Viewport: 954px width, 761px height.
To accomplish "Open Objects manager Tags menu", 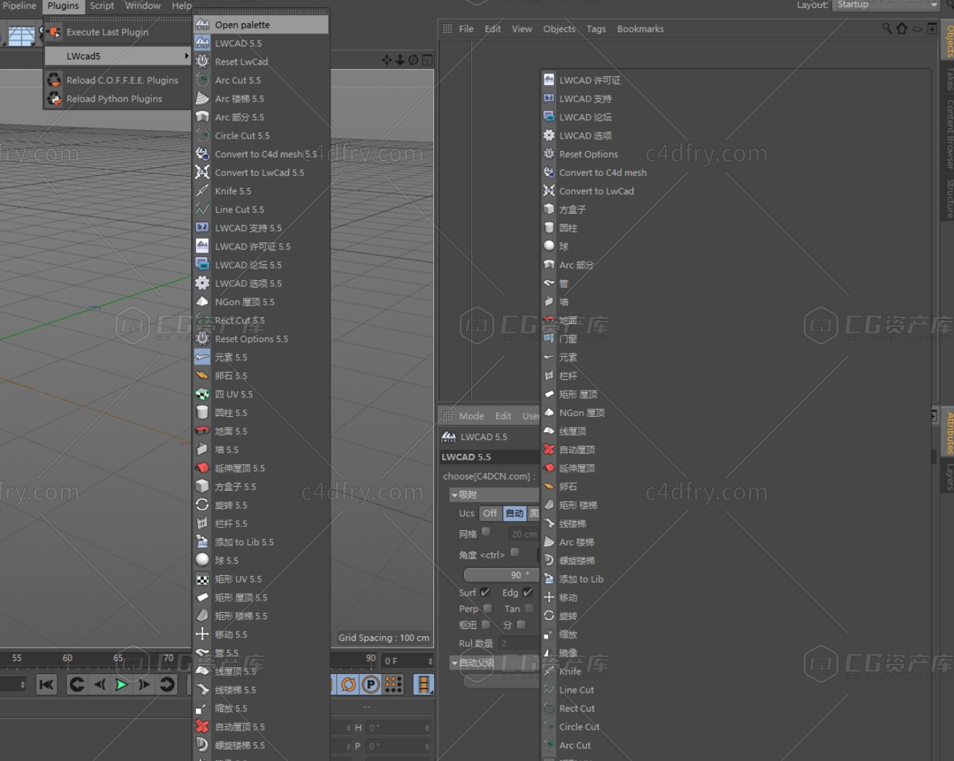I will click(596, 29).
